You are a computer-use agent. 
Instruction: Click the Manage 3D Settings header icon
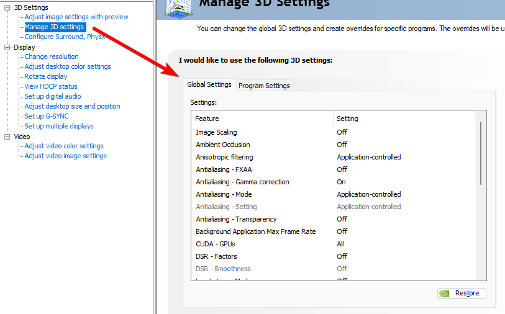[x=178, y=8]
